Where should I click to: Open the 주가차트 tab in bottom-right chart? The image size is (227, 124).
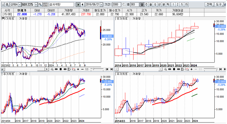tap(121, 73)
